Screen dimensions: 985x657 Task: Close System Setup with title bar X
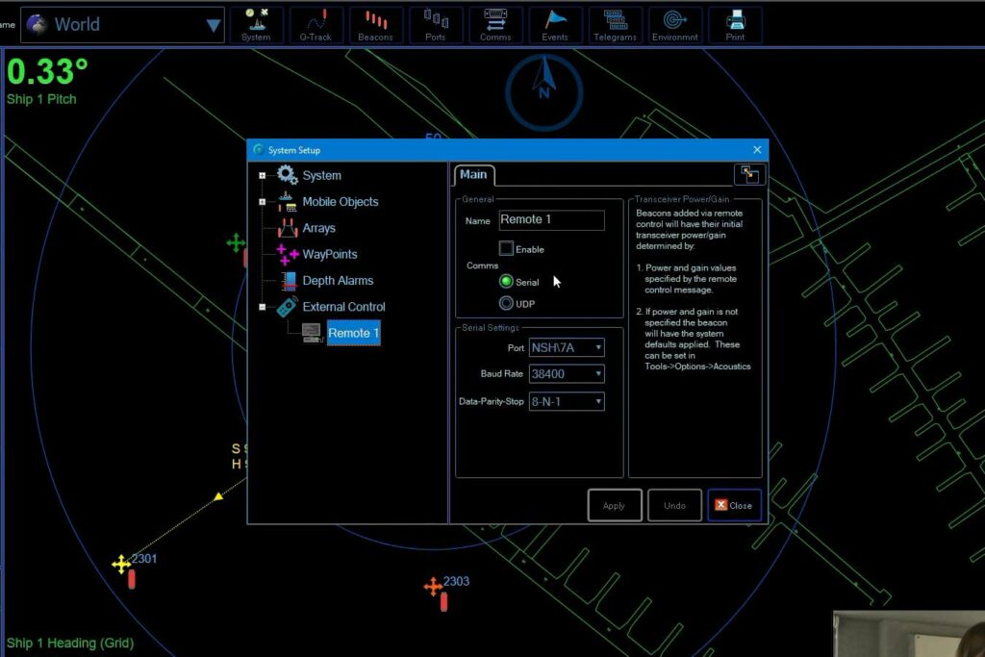coord(757,149)
